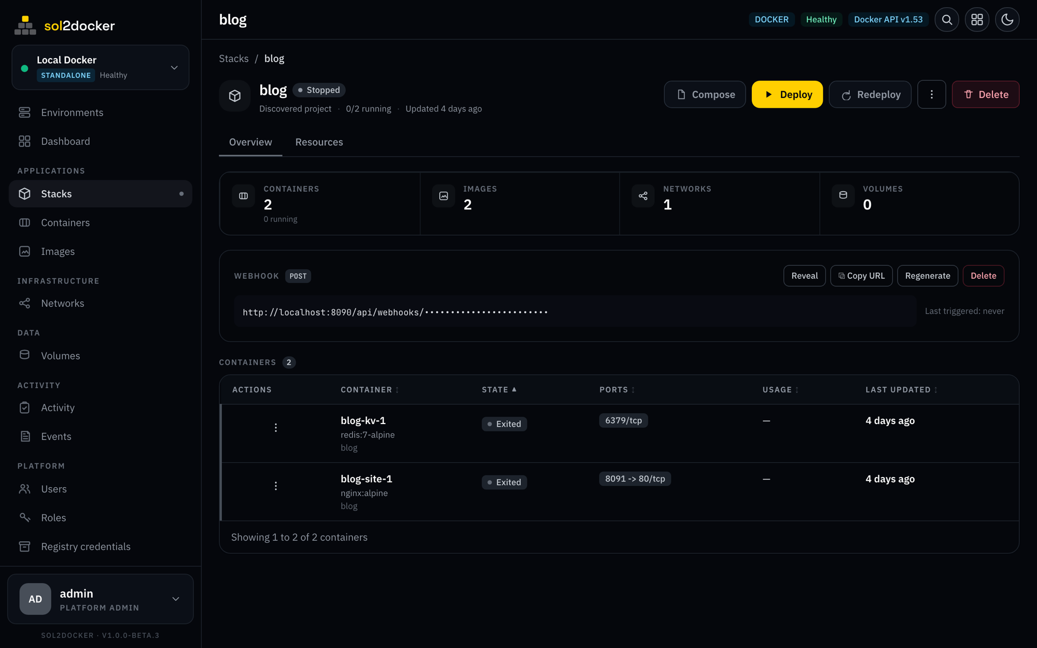Open Environments in sidebar
Image resolution: width=1037 pixels, height=648 pixels.
point(101,112)
